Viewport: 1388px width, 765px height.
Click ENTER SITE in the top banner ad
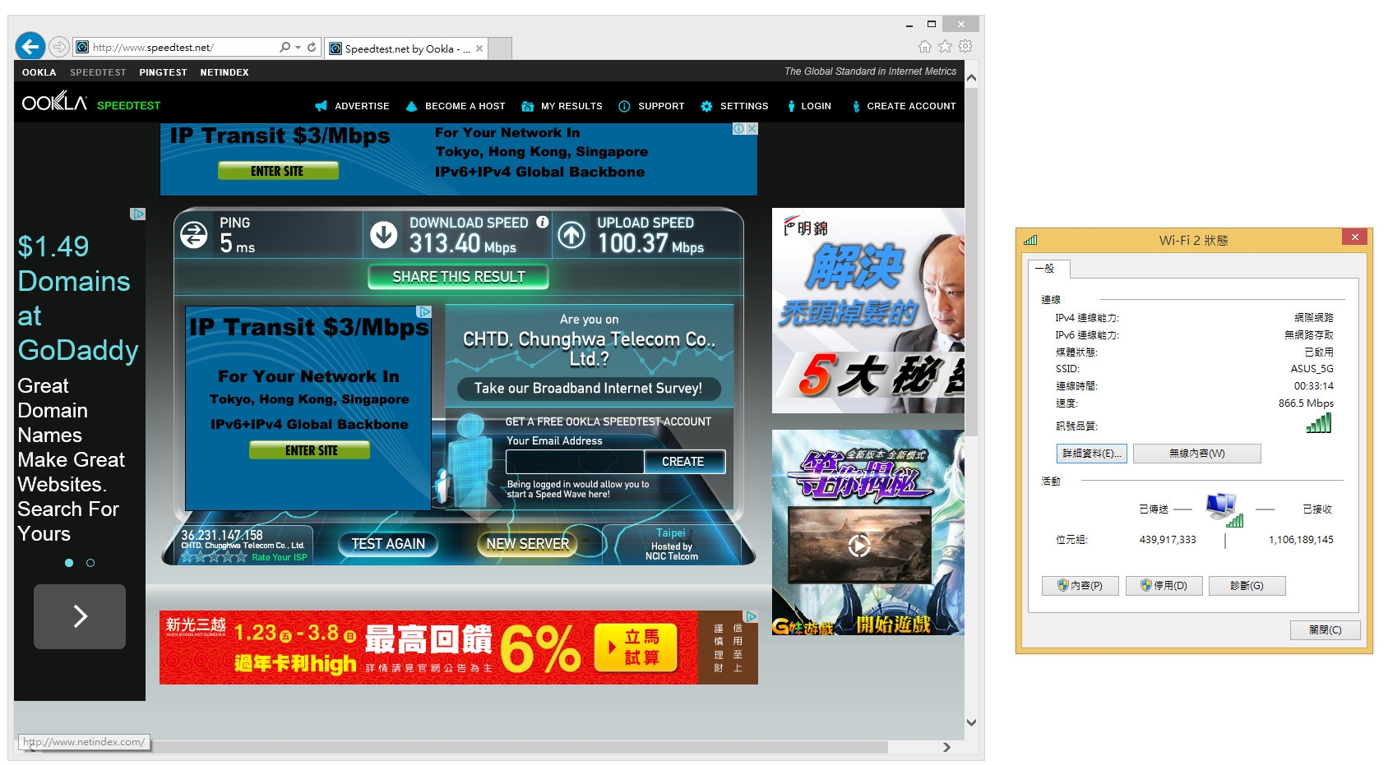click(278, 171)
